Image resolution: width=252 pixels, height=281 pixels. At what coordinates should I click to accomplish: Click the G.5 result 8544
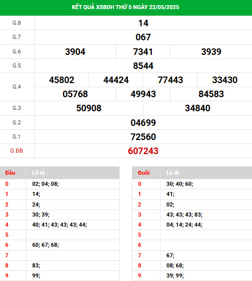point(143,66)
